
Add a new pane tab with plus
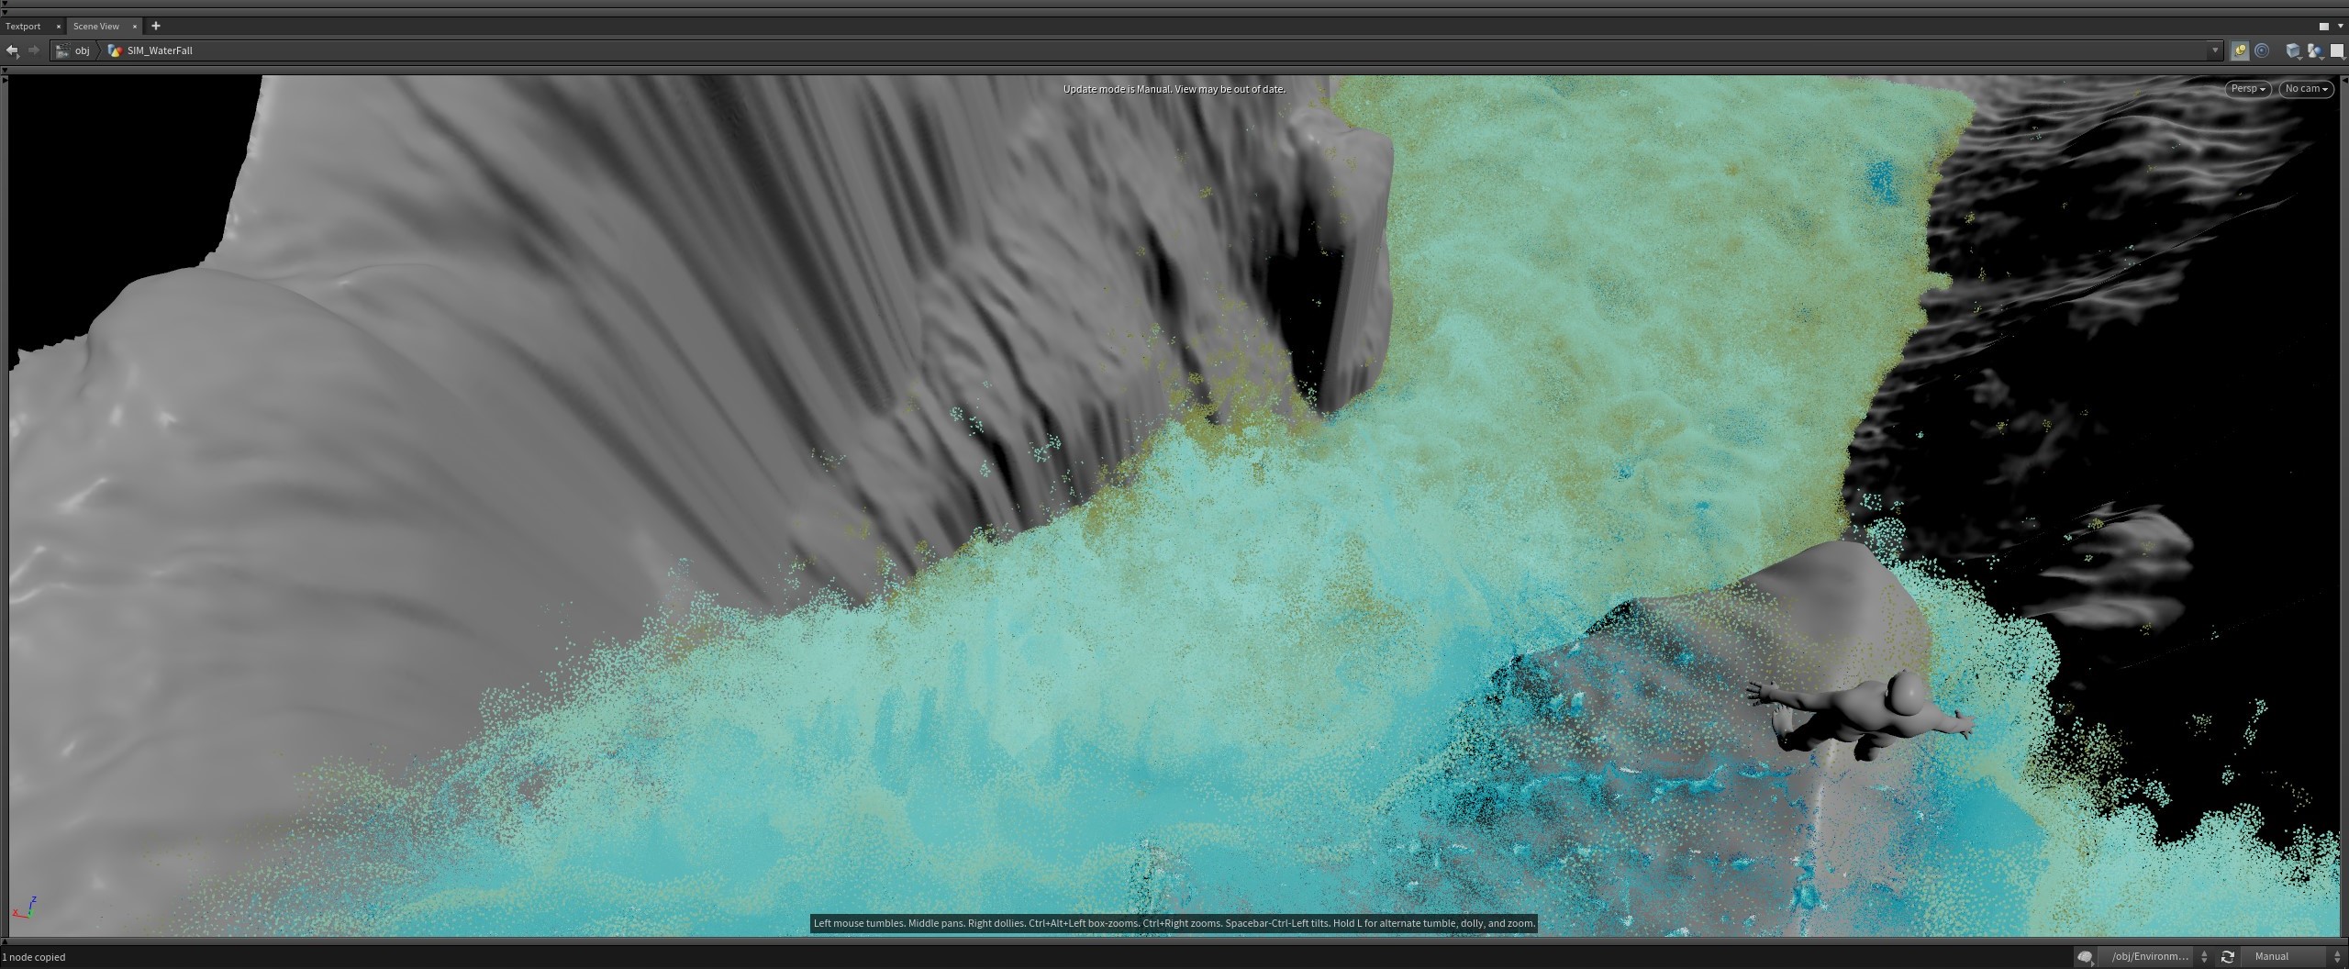coord(156,26)
